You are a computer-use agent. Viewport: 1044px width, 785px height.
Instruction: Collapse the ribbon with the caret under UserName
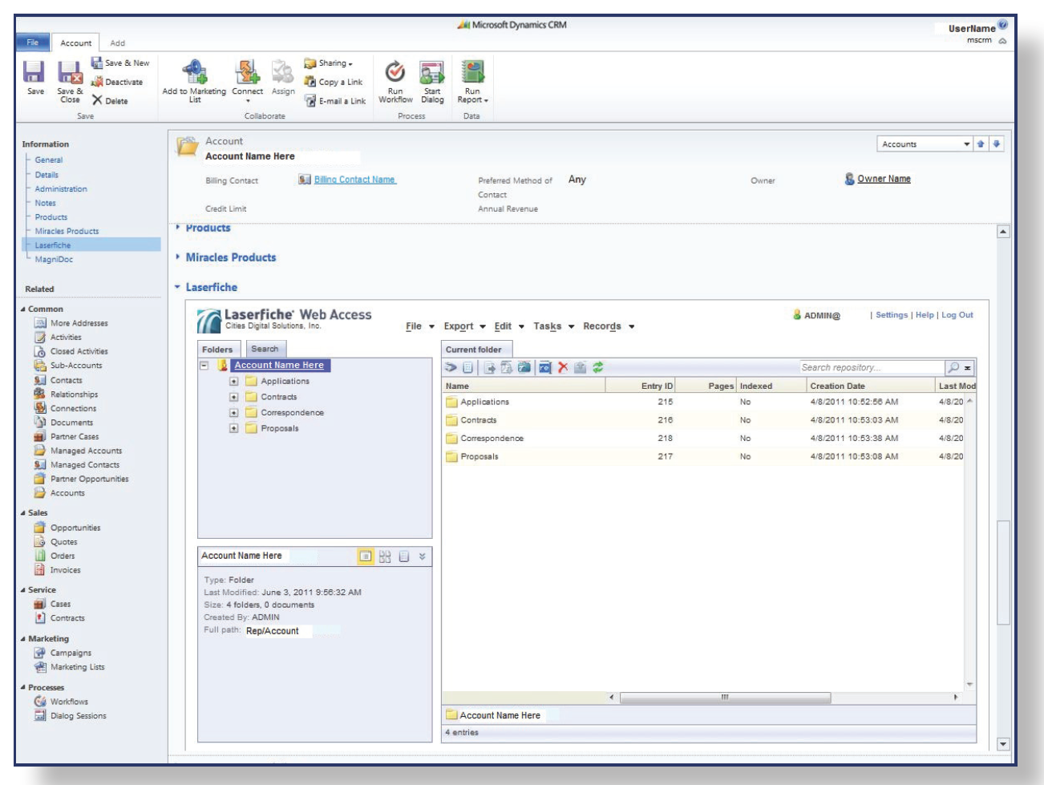click(x=1002, y=41)
